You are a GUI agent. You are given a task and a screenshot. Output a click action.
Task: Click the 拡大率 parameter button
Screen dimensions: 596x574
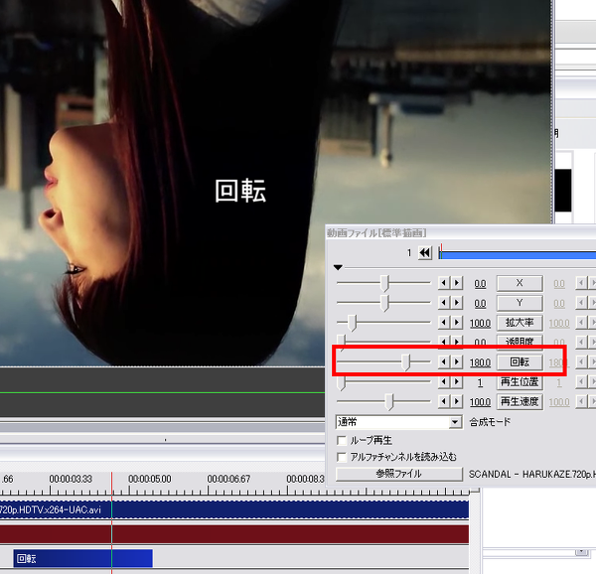coord(519,323)
